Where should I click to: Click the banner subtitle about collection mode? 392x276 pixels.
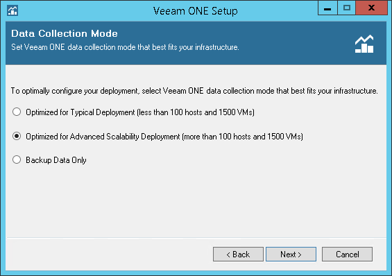point(125,47)
